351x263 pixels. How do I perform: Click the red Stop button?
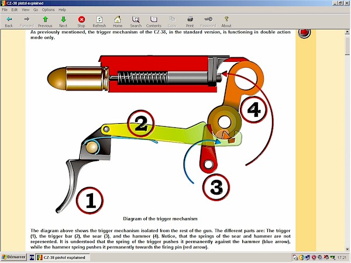point(81,22)
